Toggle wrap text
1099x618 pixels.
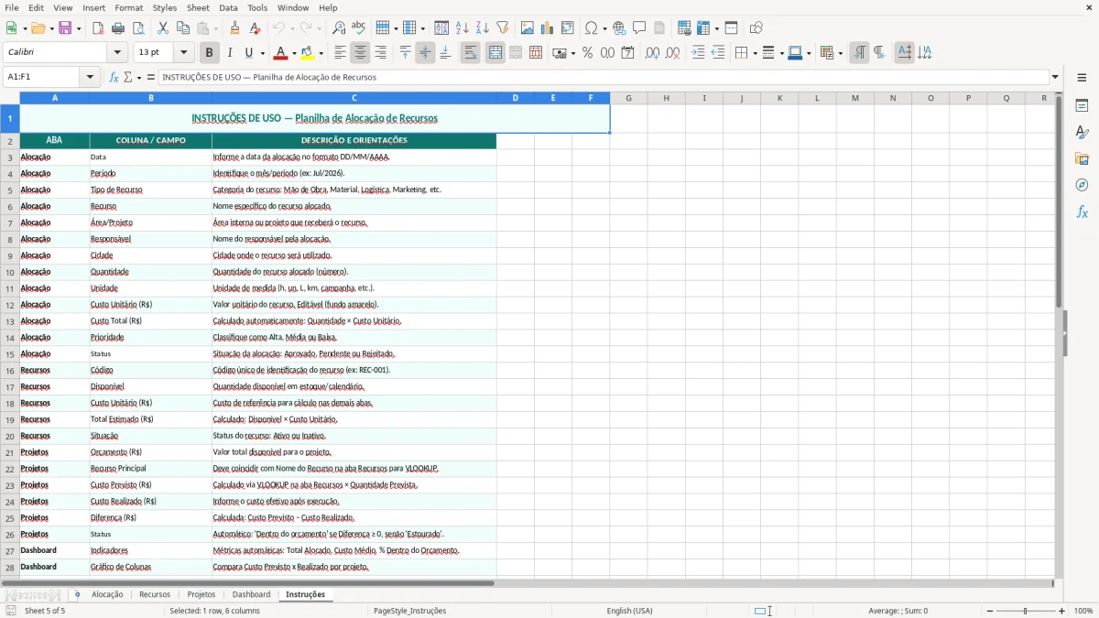(x=471, y=53)
